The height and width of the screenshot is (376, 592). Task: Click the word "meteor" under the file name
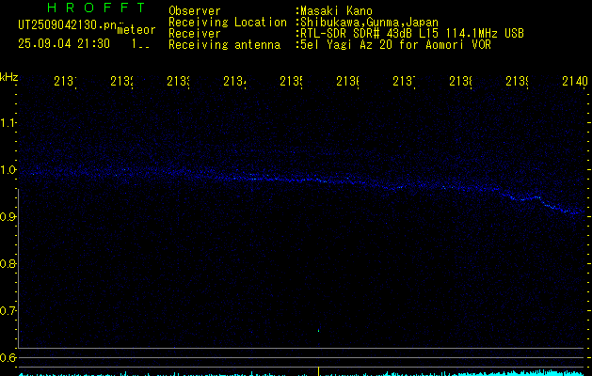tap(136, 29)
